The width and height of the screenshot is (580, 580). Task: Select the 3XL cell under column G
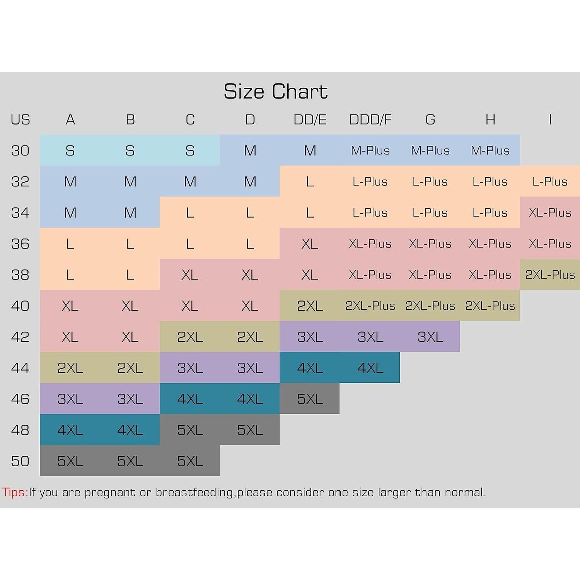430,337
